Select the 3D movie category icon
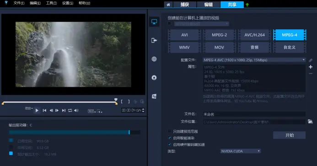The height and width of the screenshot is (166, 317). (x=154, y=96)
